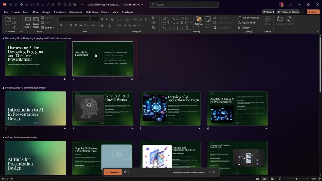
Task: Click the user account avatar
Action: [282, 5]
